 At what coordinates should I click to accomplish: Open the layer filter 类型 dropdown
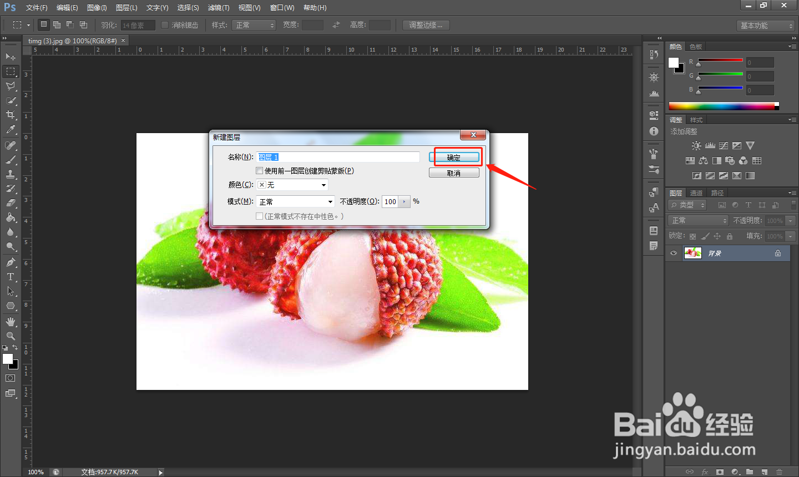click(687, 205)
